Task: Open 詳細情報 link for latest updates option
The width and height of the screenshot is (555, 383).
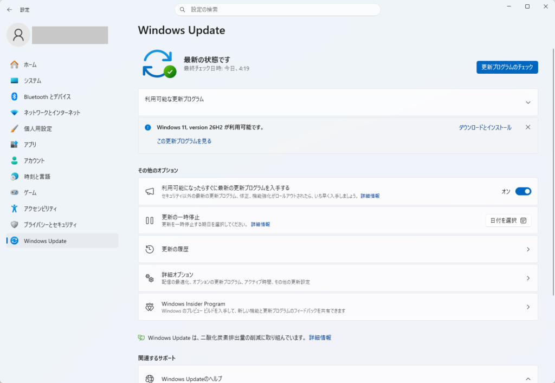Action: pyautogui.click(x=370, y=196)
